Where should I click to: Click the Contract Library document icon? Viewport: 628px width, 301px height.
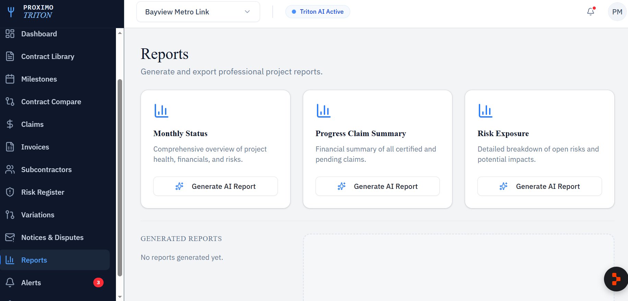click(10, 56)
